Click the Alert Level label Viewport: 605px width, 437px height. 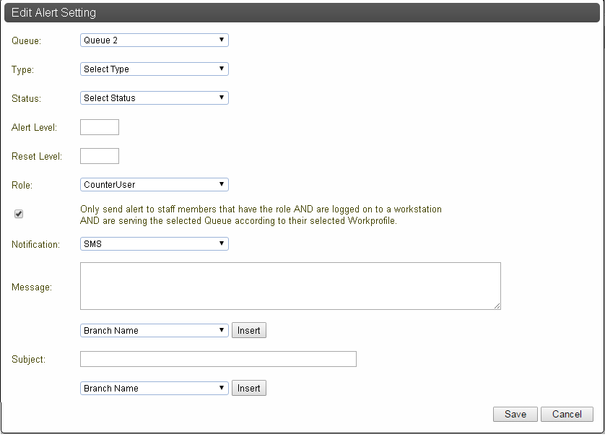[35, 127]
